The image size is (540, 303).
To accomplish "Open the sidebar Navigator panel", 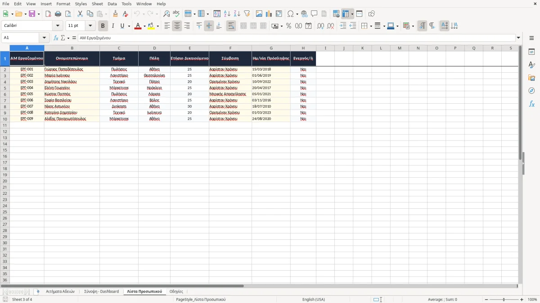I will coord(531,91).
